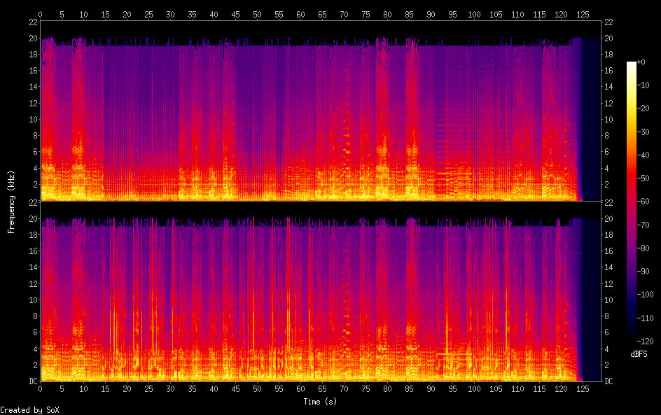Click the white top end of the dBFS color bar
The height and width of the screenshot is (415, 661).
632,65
